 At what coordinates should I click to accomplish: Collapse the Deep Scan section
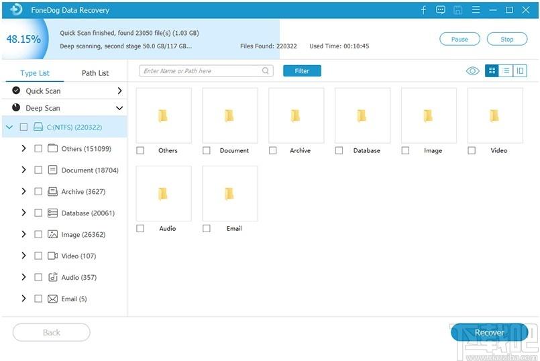[119, 108]
